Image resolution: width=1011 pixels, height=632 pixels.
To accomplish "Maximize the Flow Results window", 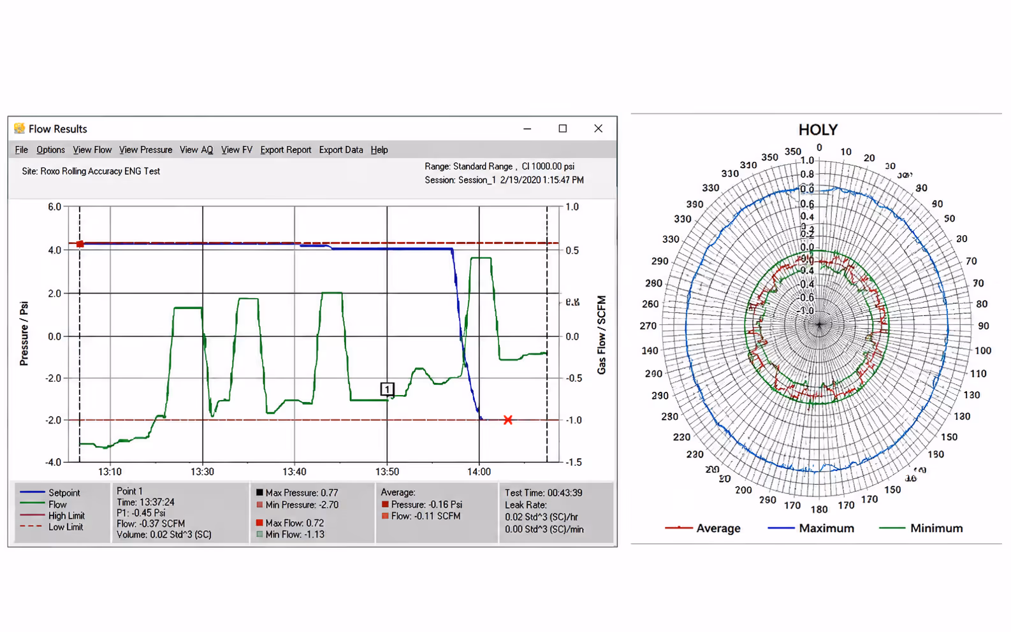I will 563,129.
